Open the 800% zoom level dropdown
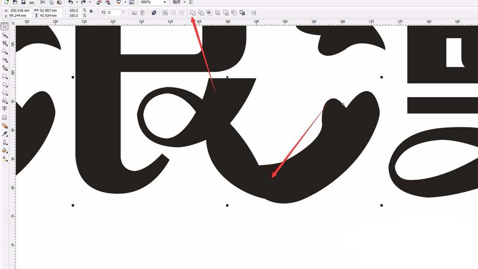The width and height of the screenshot is (478, 269). tap(164, 2)
